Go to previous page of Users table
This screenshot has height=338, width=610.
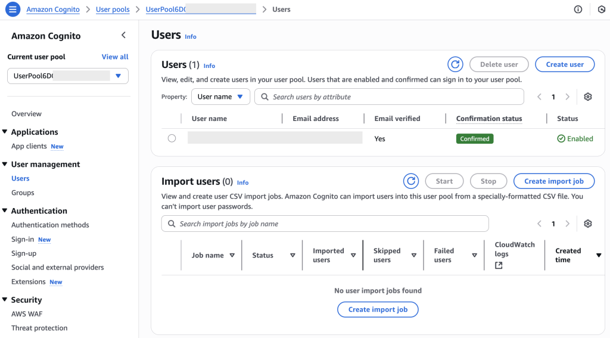[x=539, y=97]
